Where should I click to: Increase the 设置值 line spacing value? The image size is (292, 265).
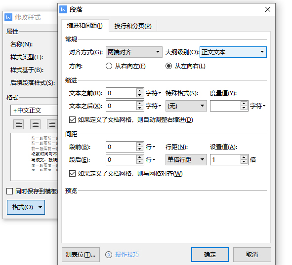[x=244, y=157]
